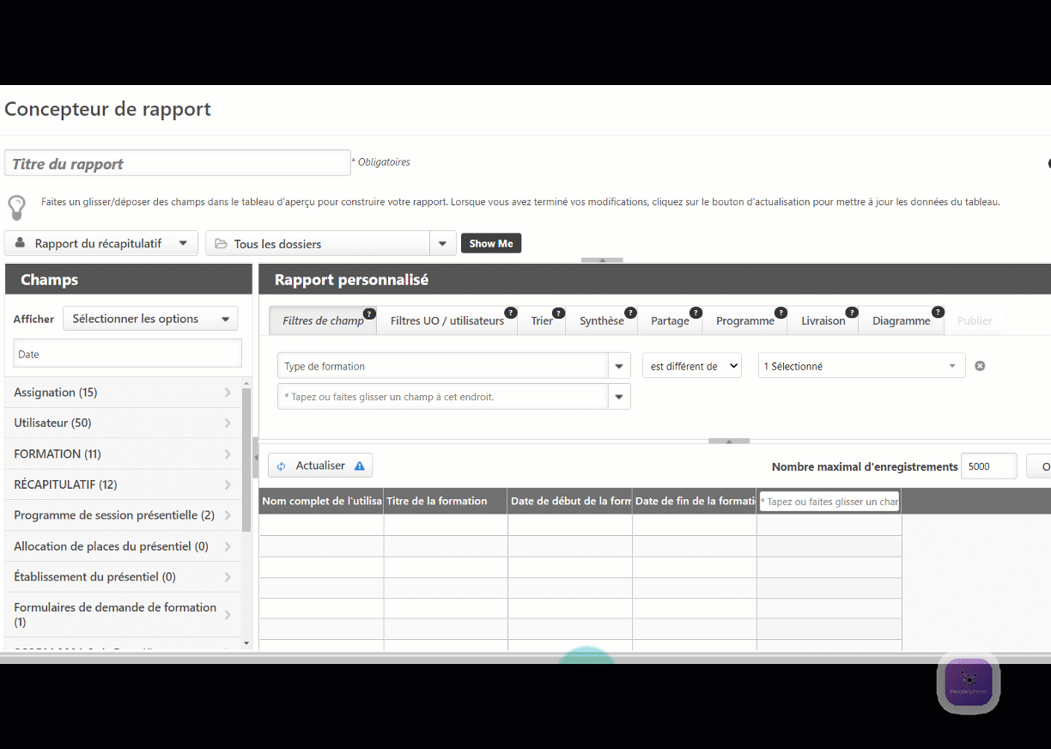Screen dimensions: 1051x749
Task: Click the Titre du rapport input field
Action: 178,163
